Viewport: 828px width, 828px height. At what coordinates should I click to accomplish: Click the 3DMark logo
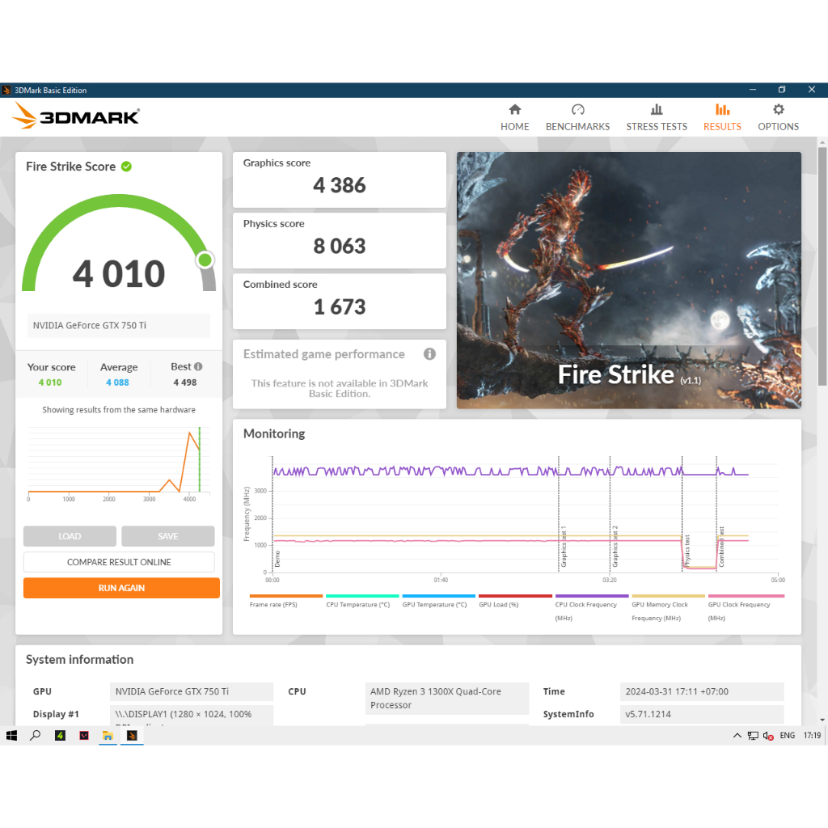click(76, 117)
